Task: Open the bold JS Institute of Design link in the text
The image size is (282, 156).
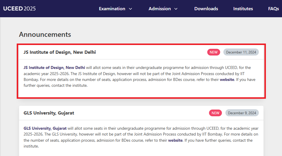Action: pyautogui.click(x=54, y=68)
